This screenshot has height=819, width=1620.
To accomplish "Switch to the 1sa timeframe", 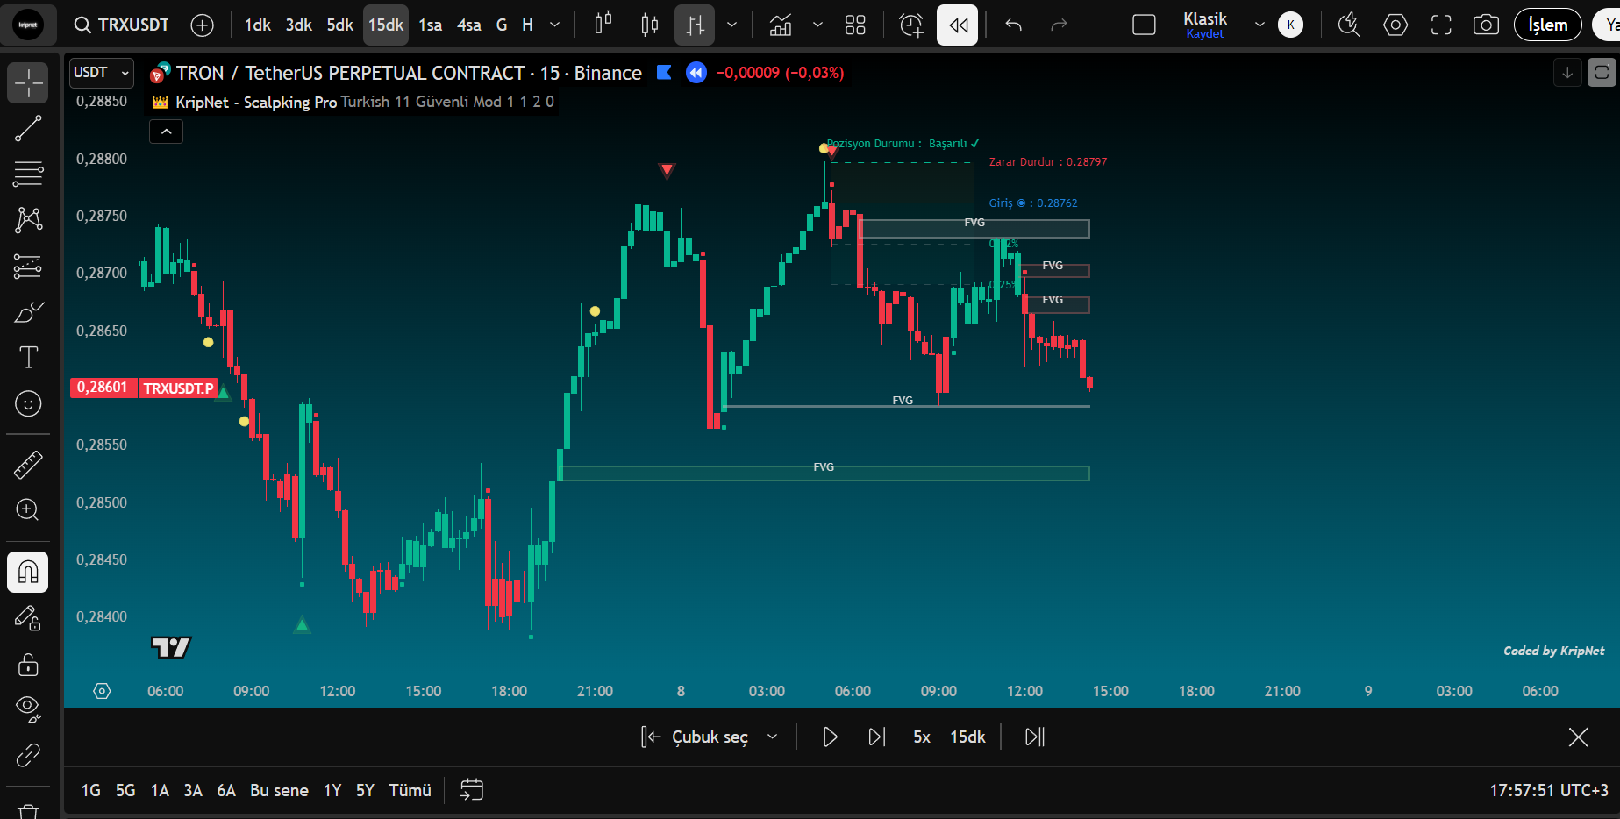I will click(430, 25).
